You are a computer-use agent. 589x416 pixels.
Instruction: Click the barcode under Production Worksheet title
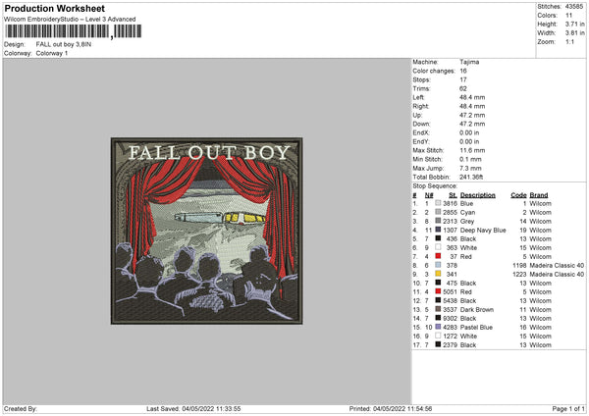pos(74,31)
